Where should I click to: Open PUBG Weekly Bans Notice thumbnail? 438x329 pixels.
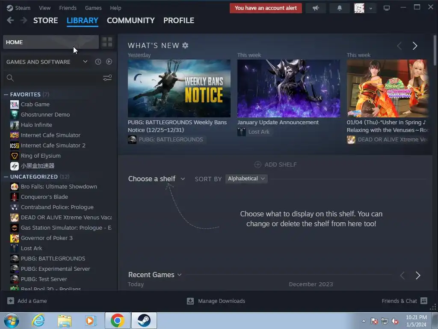(179, 88)
